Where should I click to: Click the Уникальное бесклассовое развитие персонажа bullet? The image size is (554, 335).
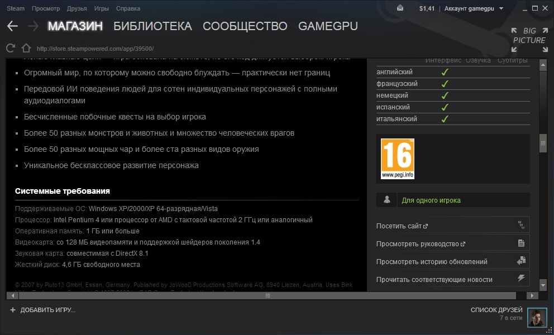[111, 165]
